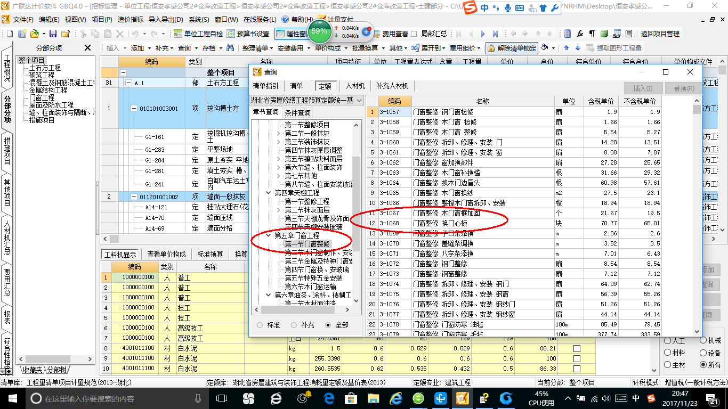Select tree item 第一节门窗整修

point(307,244)
